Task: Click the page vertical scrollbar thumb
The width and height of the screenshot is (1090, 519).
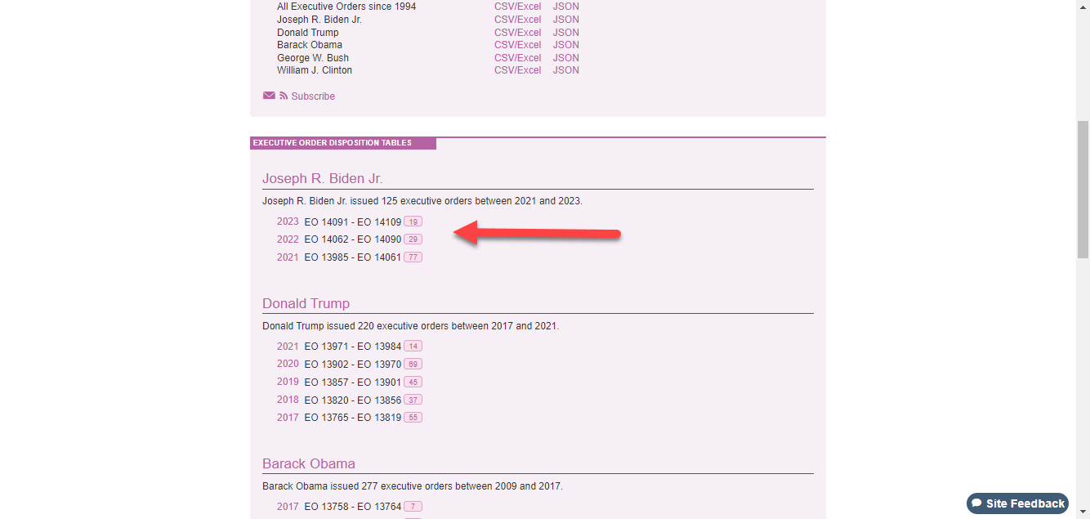Action: (x=1083, y=190)
